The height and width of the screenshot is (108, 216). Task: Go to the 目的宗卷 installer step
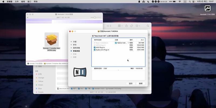[76, 48]
